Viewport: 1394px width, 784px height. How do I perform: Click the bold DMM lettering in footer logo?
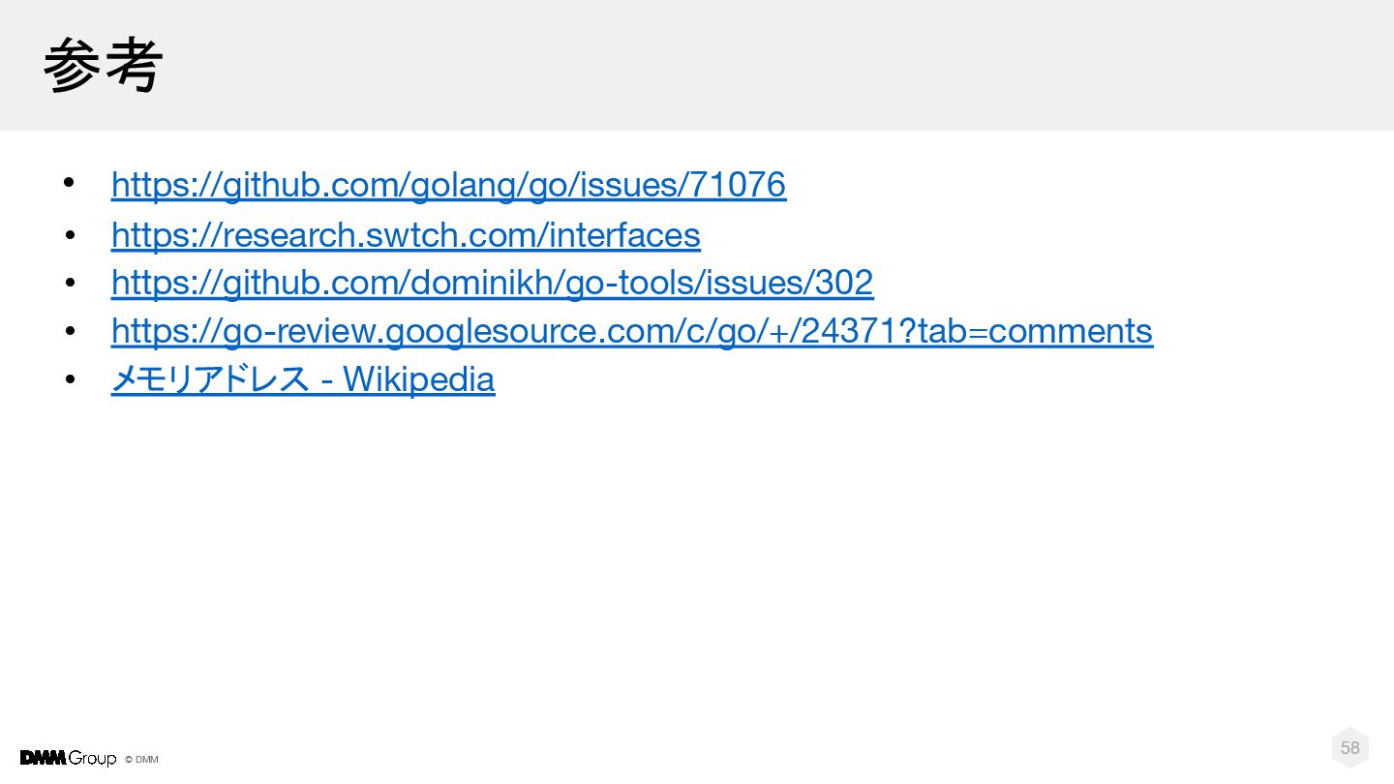(44, 758)
